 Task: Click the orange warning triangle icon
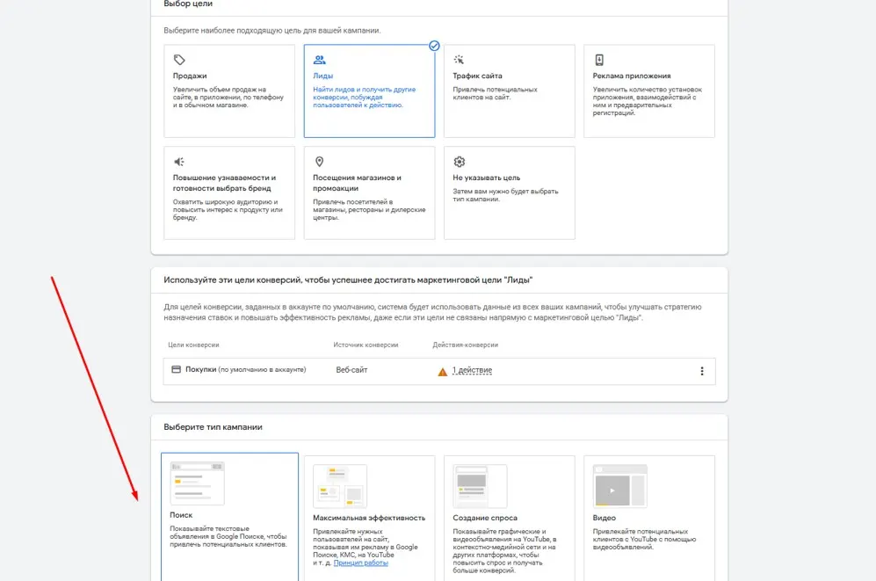[x=443, y=372]
